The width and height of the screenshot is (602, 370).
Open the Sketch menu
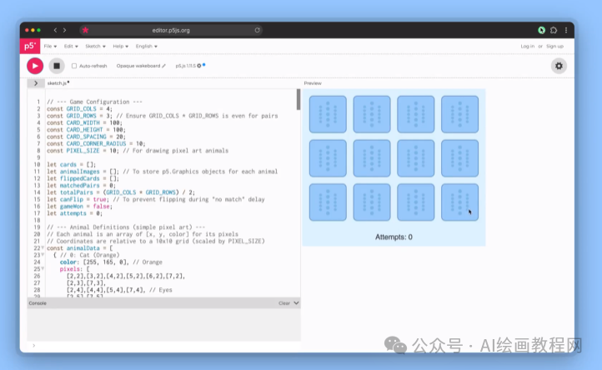coord(95,46)
